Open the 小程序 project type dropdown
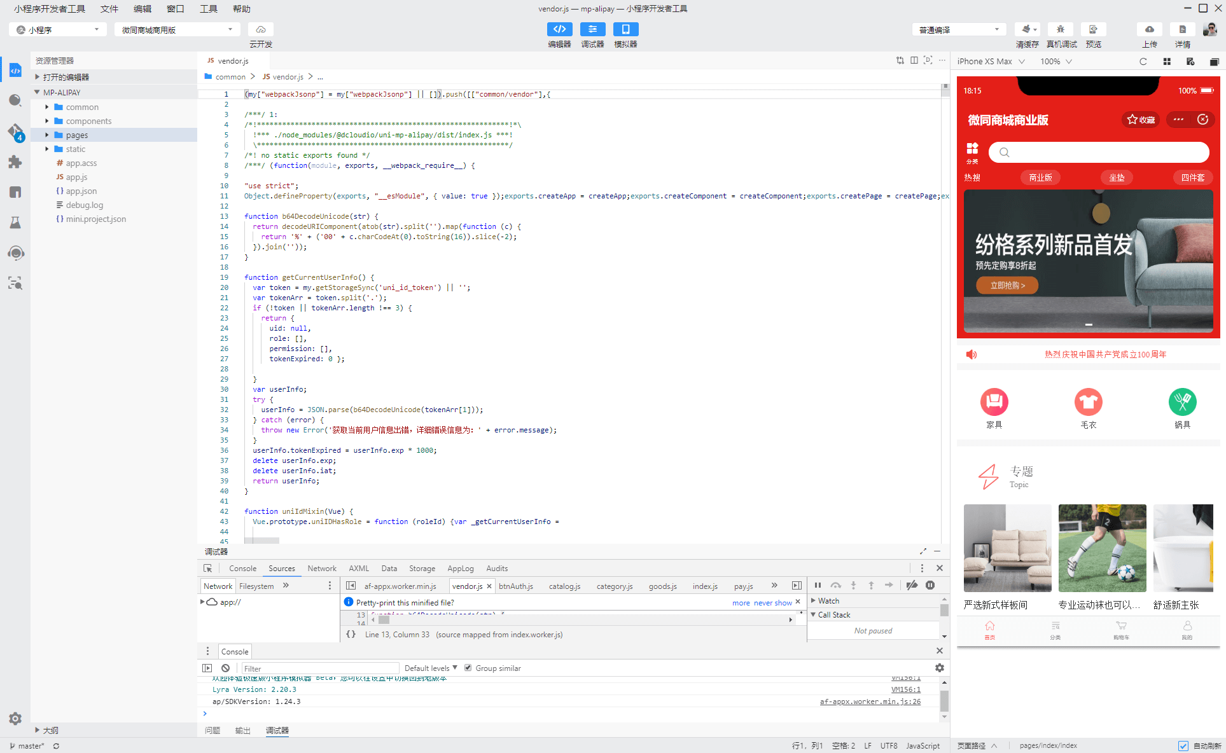Viewport: 1226px width, 753px height. coord(57,30)
